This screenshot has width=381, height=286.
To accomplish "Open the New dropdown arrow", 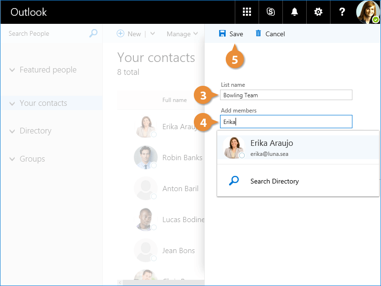I will (152, 34).
